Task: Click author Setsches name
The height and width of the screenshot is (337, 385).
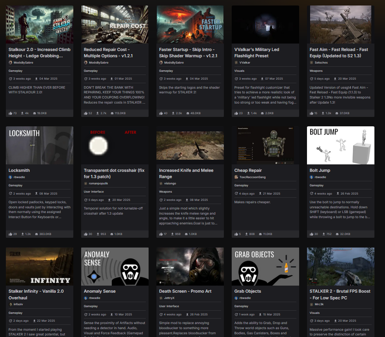Action: [321, 62]
